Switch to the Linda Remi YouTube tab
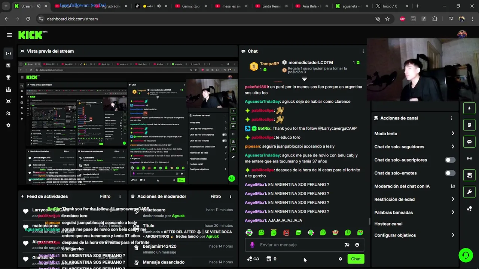 [272, 6]
